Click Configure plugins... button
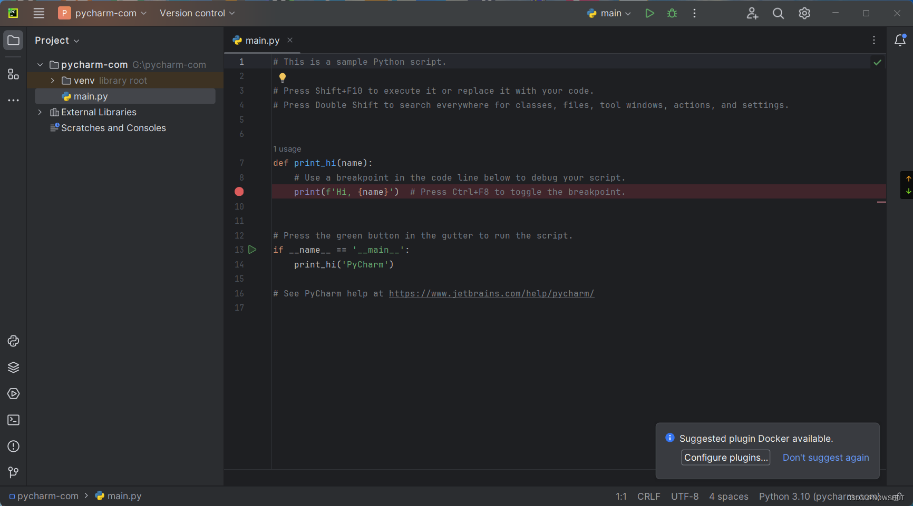 coord(725,458)
